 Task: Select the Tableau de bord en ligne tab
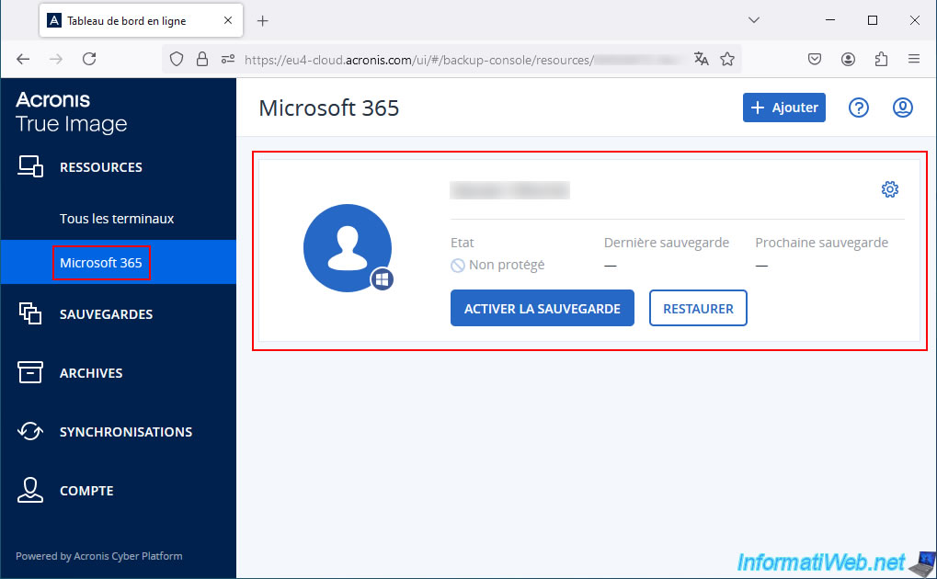(x=141, y=20)
